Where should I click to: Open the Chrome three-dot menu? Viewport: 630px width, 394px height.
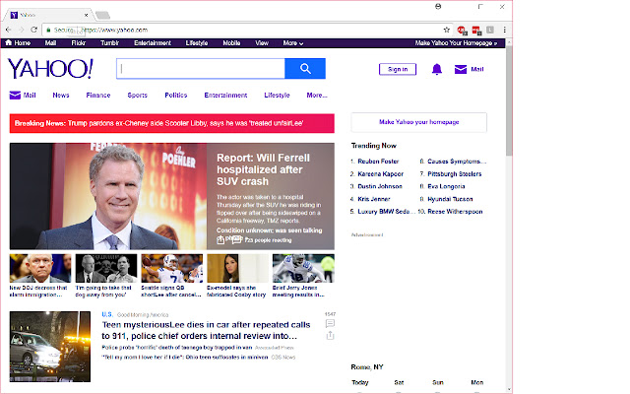pos(505,30)
